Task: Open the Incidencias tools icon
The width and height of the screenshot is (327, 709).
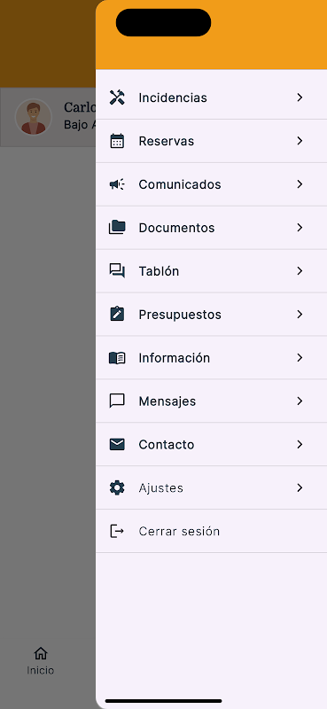Action: pyautogui.click(x=117, y=97)
